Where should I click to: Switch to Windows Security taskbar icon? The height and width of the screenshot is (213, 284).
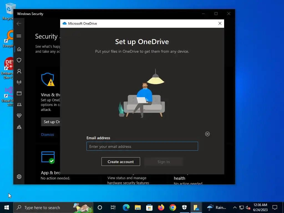184,207
